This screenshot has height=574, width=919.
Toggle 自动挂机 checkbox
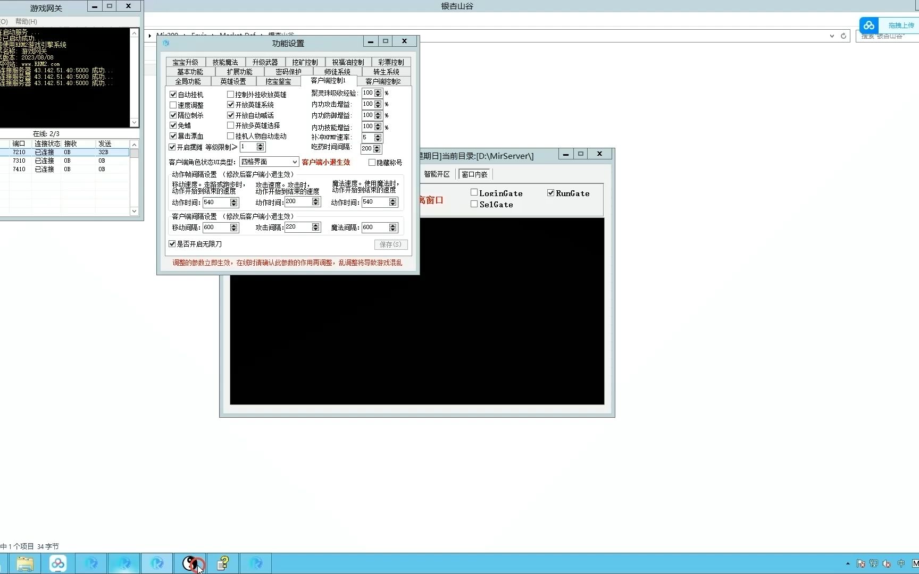coord(173,95)
